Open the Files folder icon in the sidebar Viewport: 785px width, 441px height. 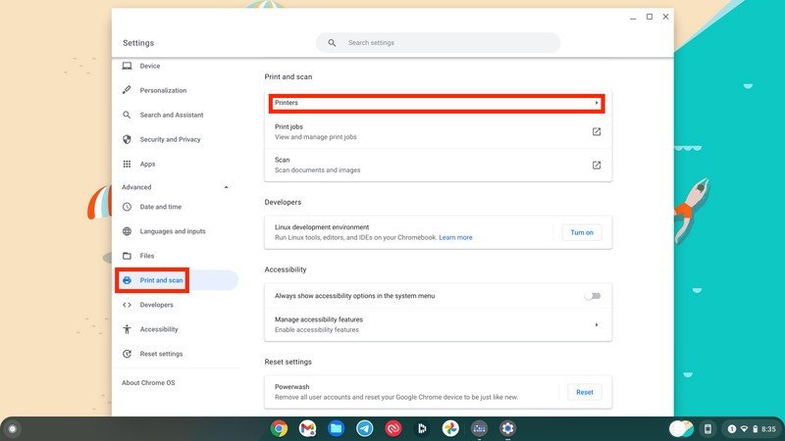coord(128,256)
